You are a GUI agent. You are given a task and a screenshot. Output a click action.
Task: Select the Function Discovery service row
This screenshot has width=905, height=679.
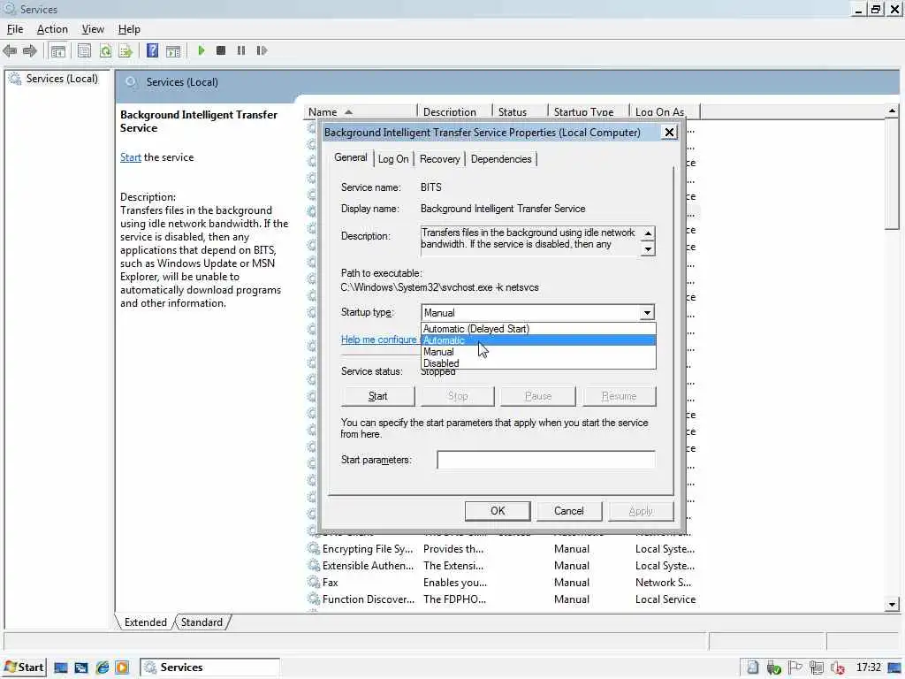pyautogui.click(x=501, y=599)
